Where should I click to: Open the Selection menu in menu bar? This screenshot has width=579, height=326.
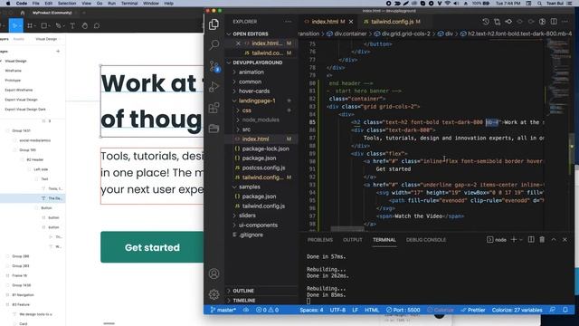point(67,4)
